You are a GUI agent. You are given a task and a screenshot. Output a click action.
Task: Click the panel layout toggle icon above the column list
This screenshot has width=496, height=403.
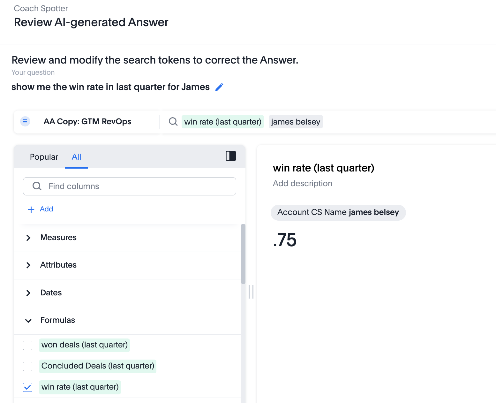click(x=230, y=156)
